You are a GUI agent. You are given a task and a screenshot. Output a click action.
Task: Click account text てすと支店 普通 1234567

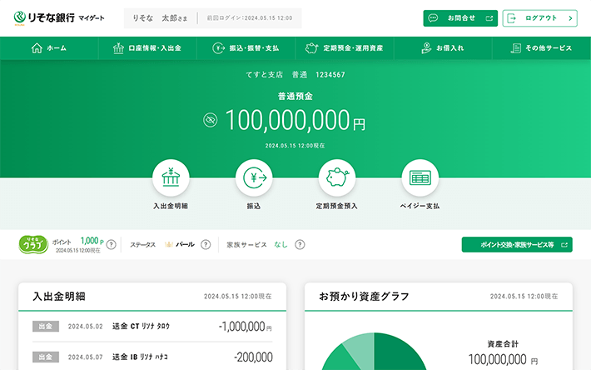[x=295, y=75]
